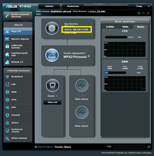Image resolution: width=154 pixels, height=156 pixels.
Task: Open the View List of clients
Action: [x=52, y=102]
